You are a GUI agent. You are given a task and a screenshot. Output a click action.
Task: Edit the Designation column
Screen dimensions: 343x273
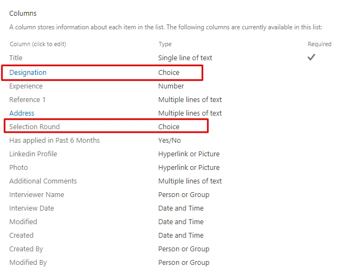[x=28, y=73]
